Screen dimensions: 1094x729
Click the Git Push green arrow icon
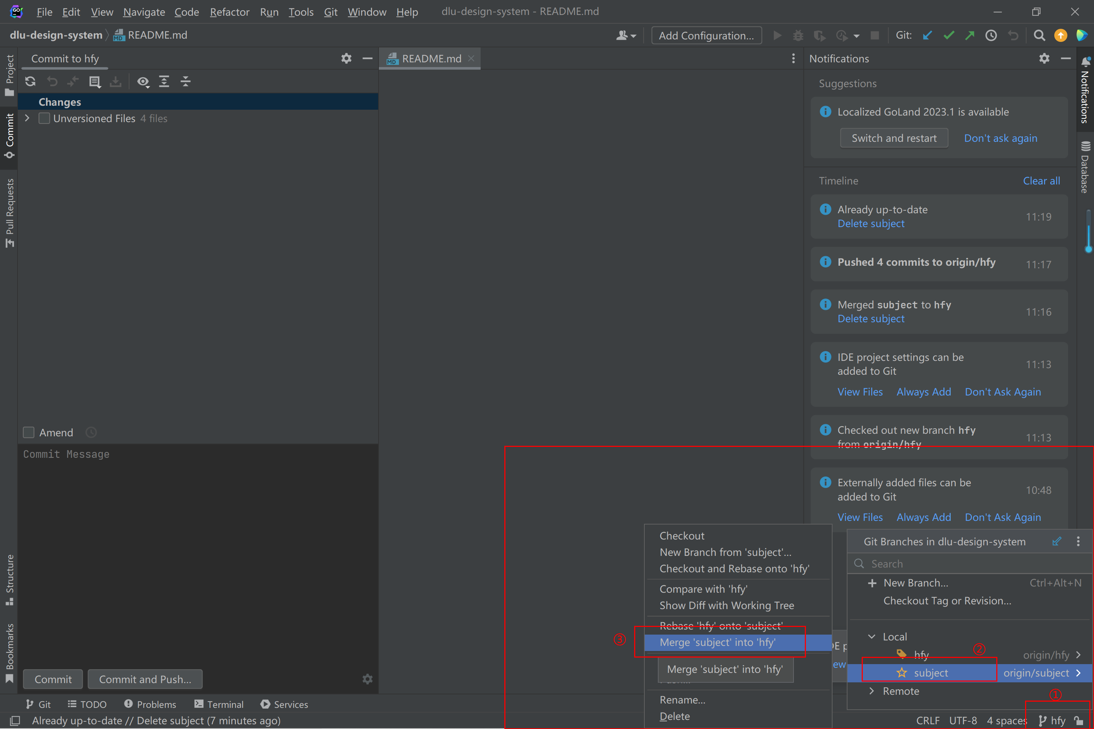[970, 35]
